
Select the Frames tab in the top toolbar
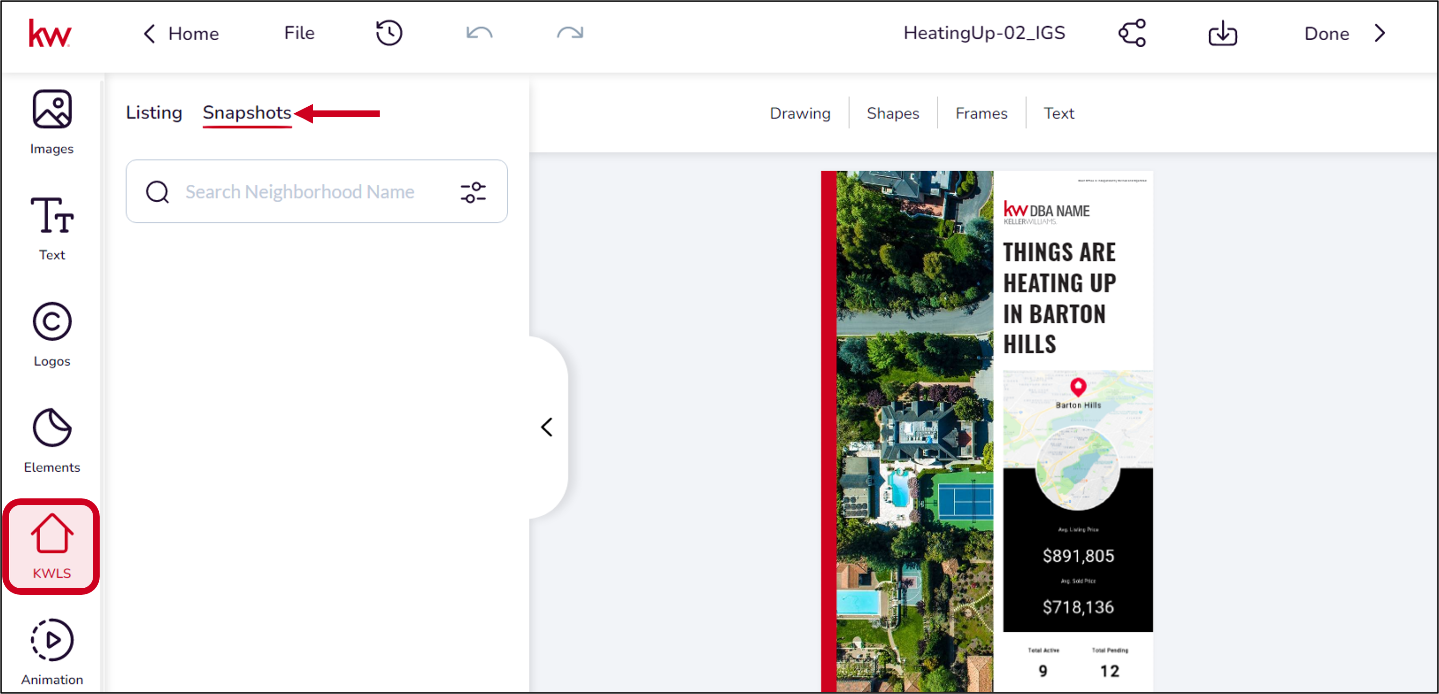[981, 113]
